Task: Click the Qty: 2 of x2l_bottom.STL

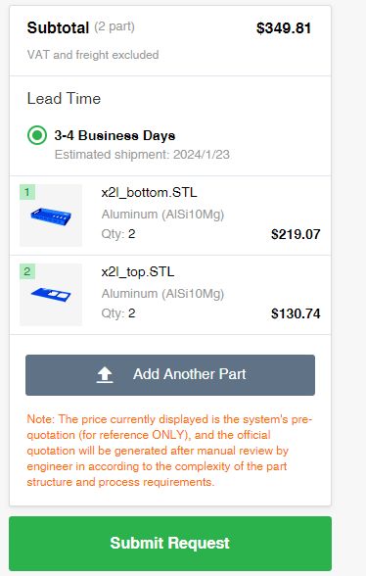Action: [x=118, y=234]
